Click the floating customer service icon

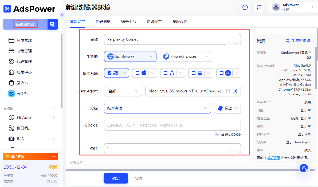[x=304, y=168]
